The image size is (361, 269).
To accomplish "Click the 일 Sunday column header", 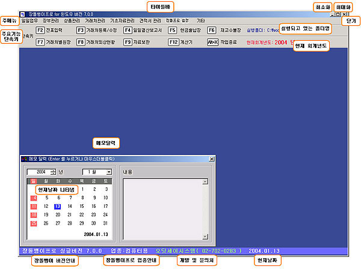I will pos(34,181).
